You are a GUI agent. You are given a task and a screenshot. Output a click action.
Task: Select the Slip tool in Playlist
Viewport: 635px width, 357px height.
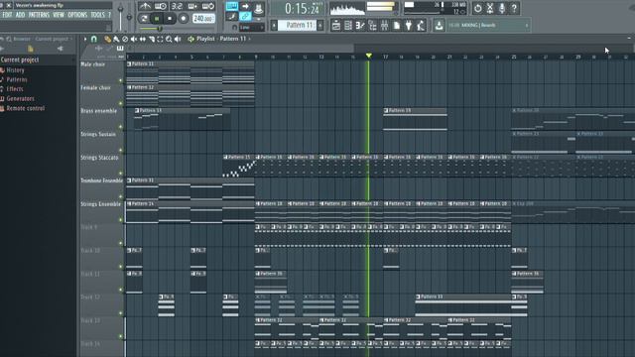click(x=143, y=39)
